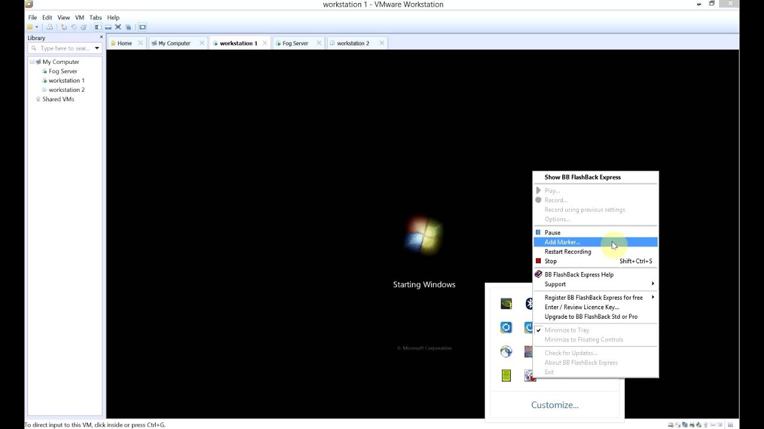Click the Bluetooth tray icon
This screenshot has width=764, height=429.
(x=529, y=304)
